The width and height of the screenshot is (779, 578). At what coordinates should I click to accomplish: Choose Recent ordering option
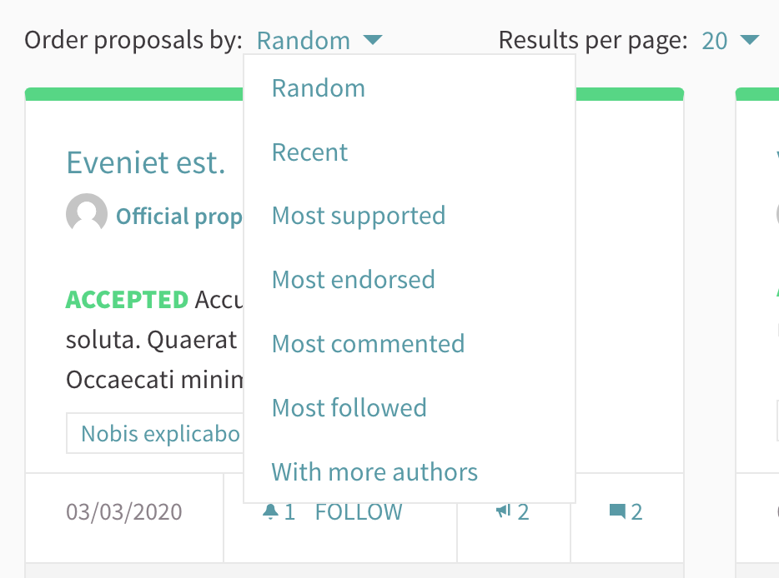tap(309, 152)
